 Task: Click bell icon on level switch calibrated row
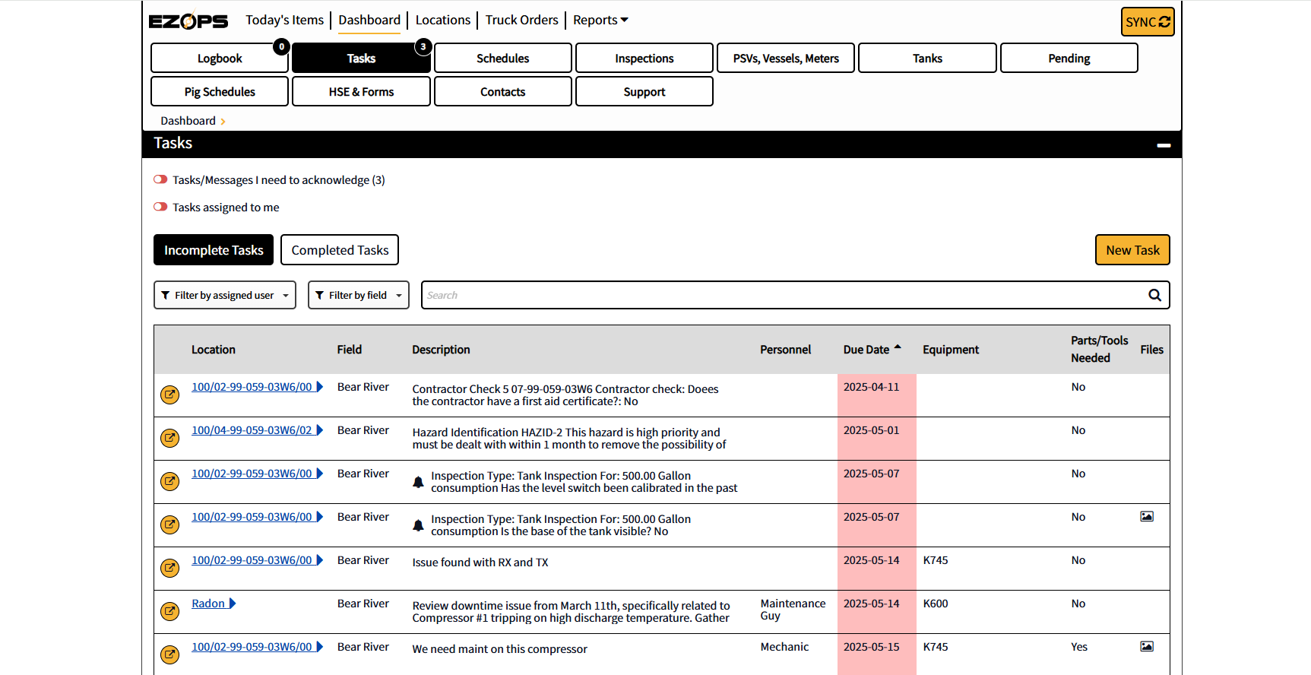tap(418, 482)
